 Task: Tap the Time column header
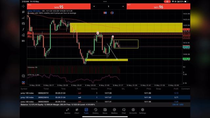(63, 89)
